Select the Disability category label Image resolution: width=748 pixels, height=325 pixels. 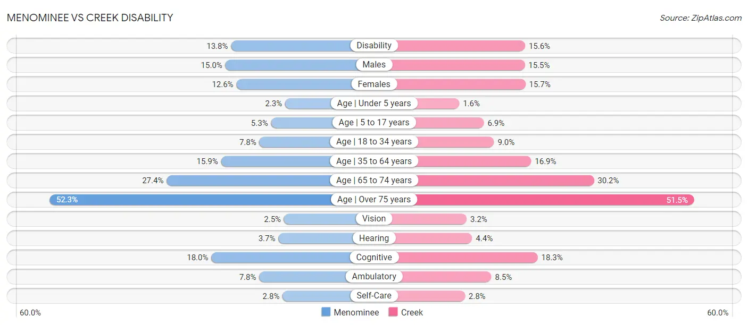tap(374, 46)
